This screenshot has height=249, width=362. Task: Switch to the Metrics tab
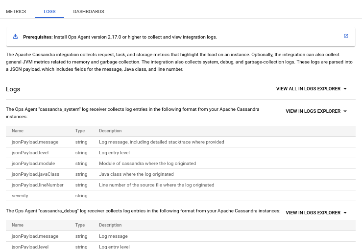pyautogui.click(x=16, y=11)
